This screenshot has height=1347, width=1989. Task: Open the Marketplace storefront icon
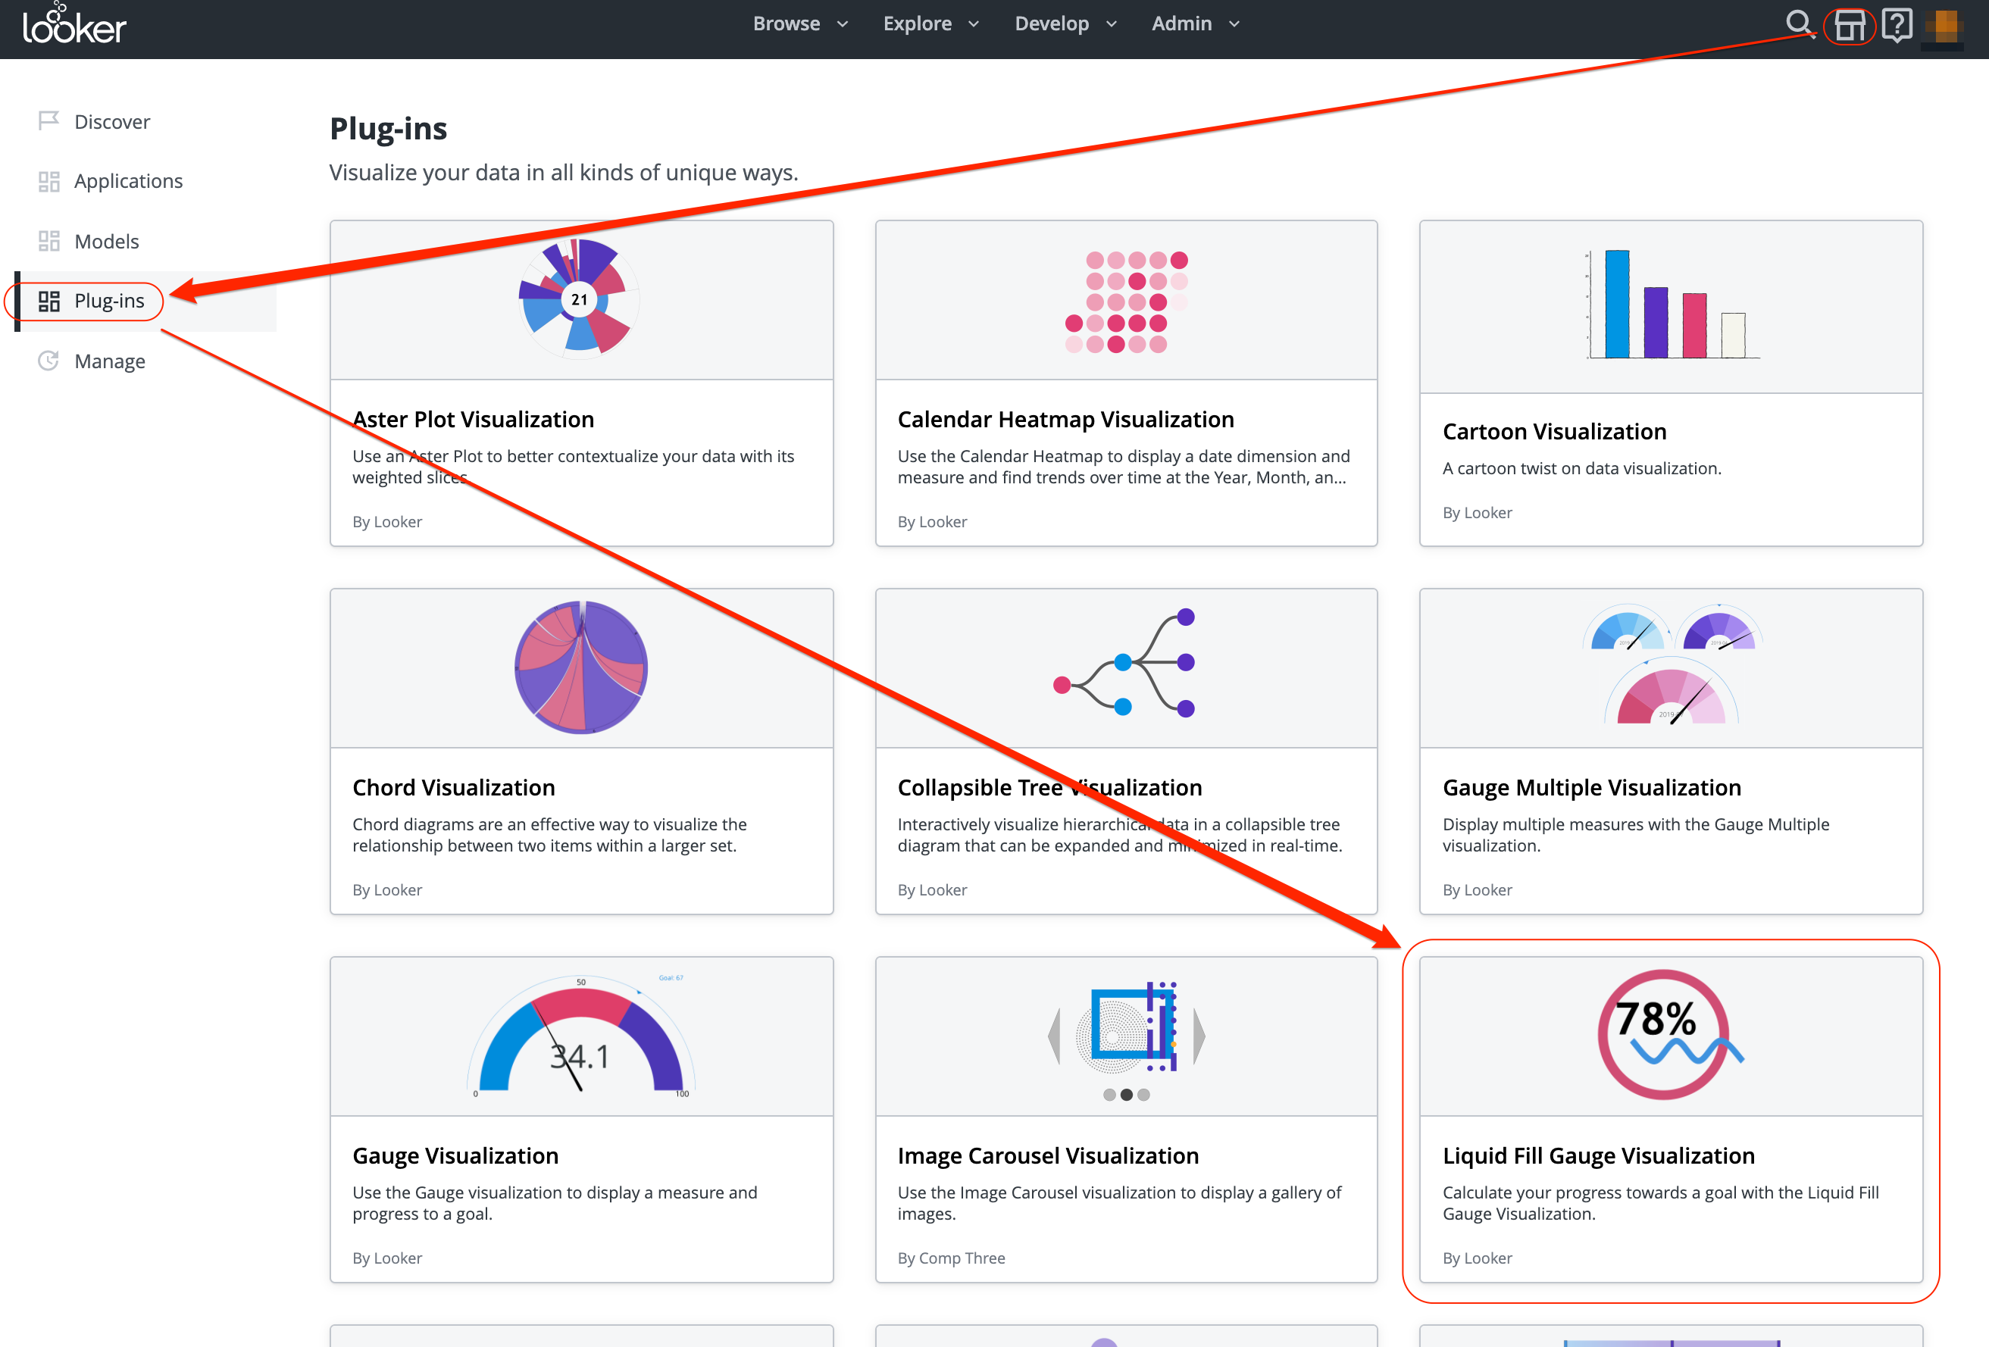tap(1850, 26)
